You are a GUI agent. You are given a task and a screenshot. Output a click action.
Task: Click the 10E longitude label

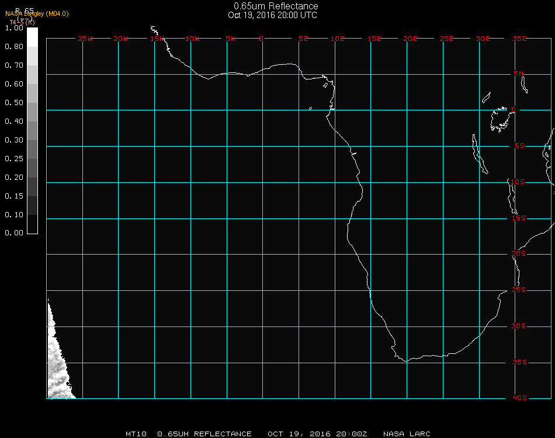tap(337, 39)
